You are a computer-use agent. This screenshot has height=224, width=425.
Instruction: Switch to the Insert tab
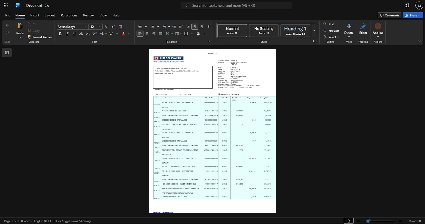[x=35, y=15]
